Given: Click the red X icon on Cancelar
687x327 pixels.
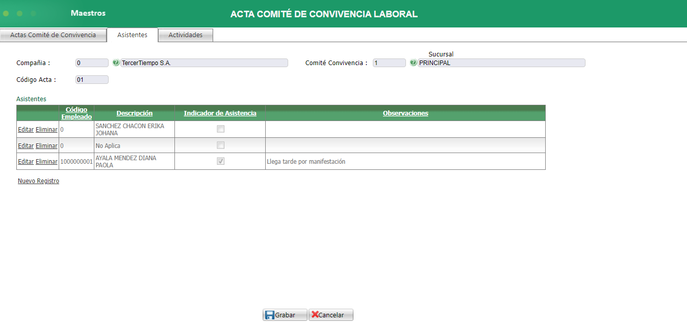Looking at the screenshot, I should (315, 314).
